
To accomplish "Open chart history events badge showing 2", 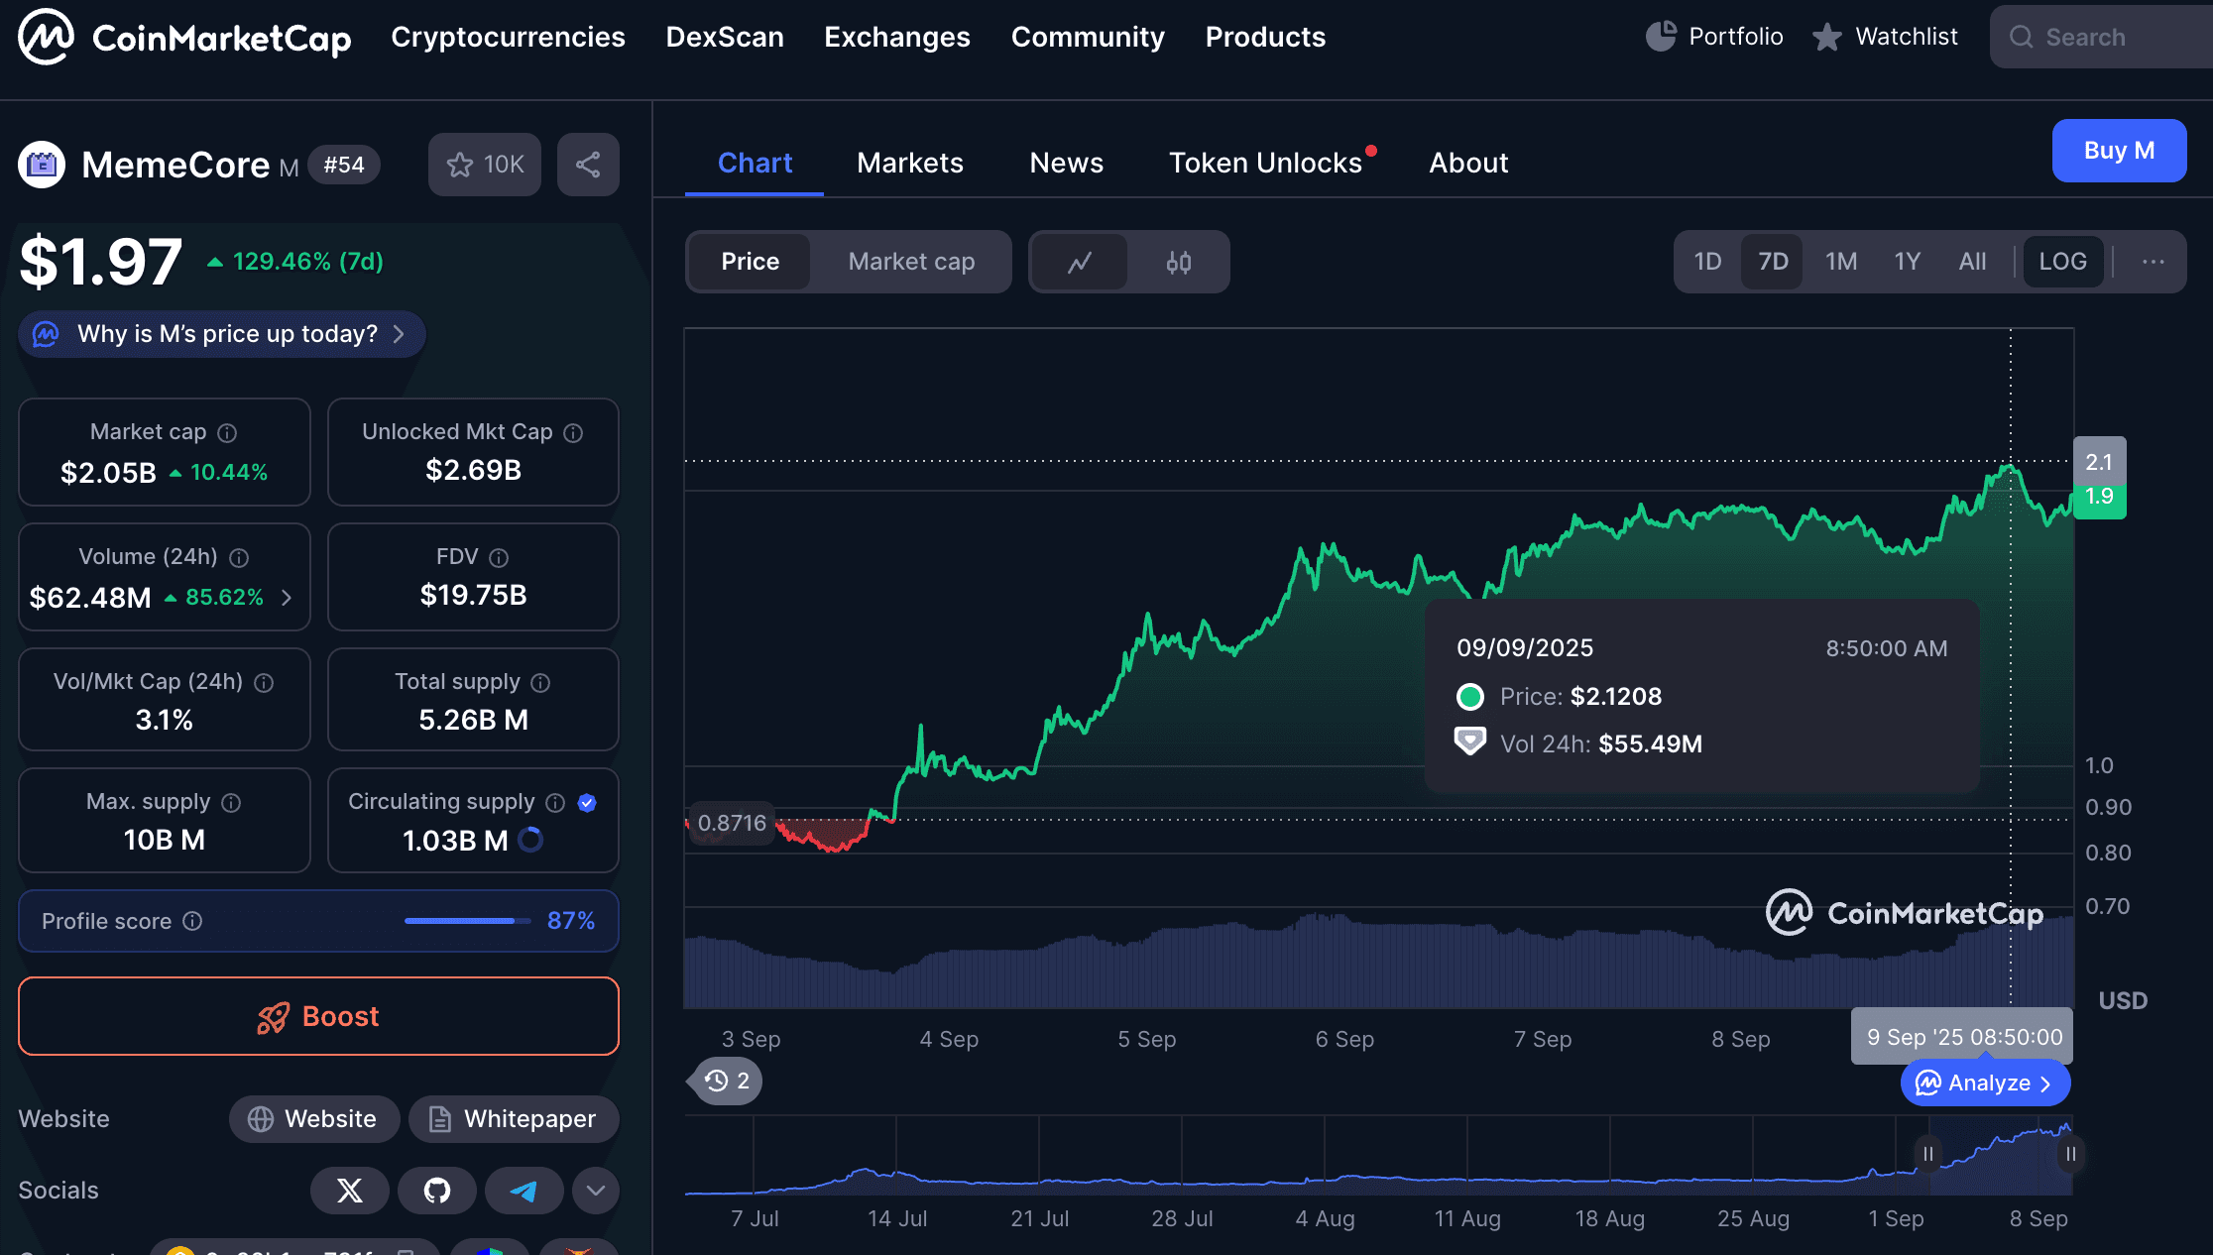I will point(727,1081).
